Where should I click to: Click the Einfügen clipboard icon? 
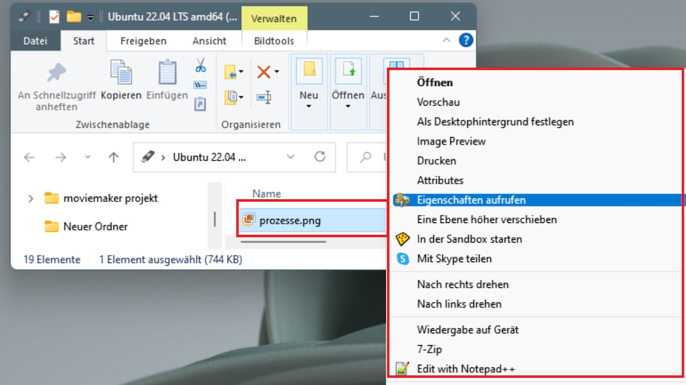click(167, 73)
